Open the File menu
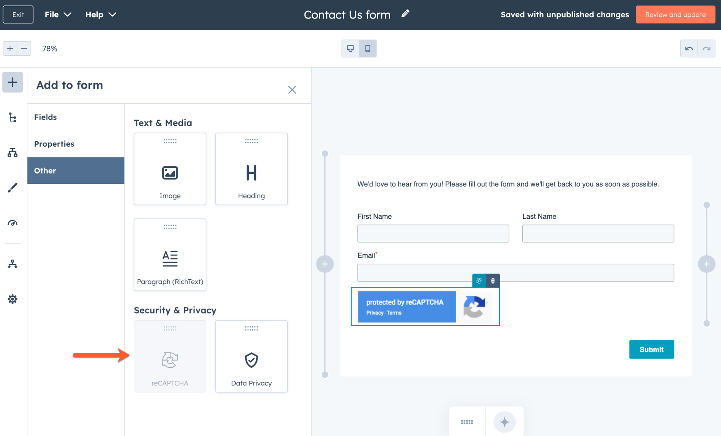Image resolution: width=721 pixels, height=436 pixels. (57, 14)
